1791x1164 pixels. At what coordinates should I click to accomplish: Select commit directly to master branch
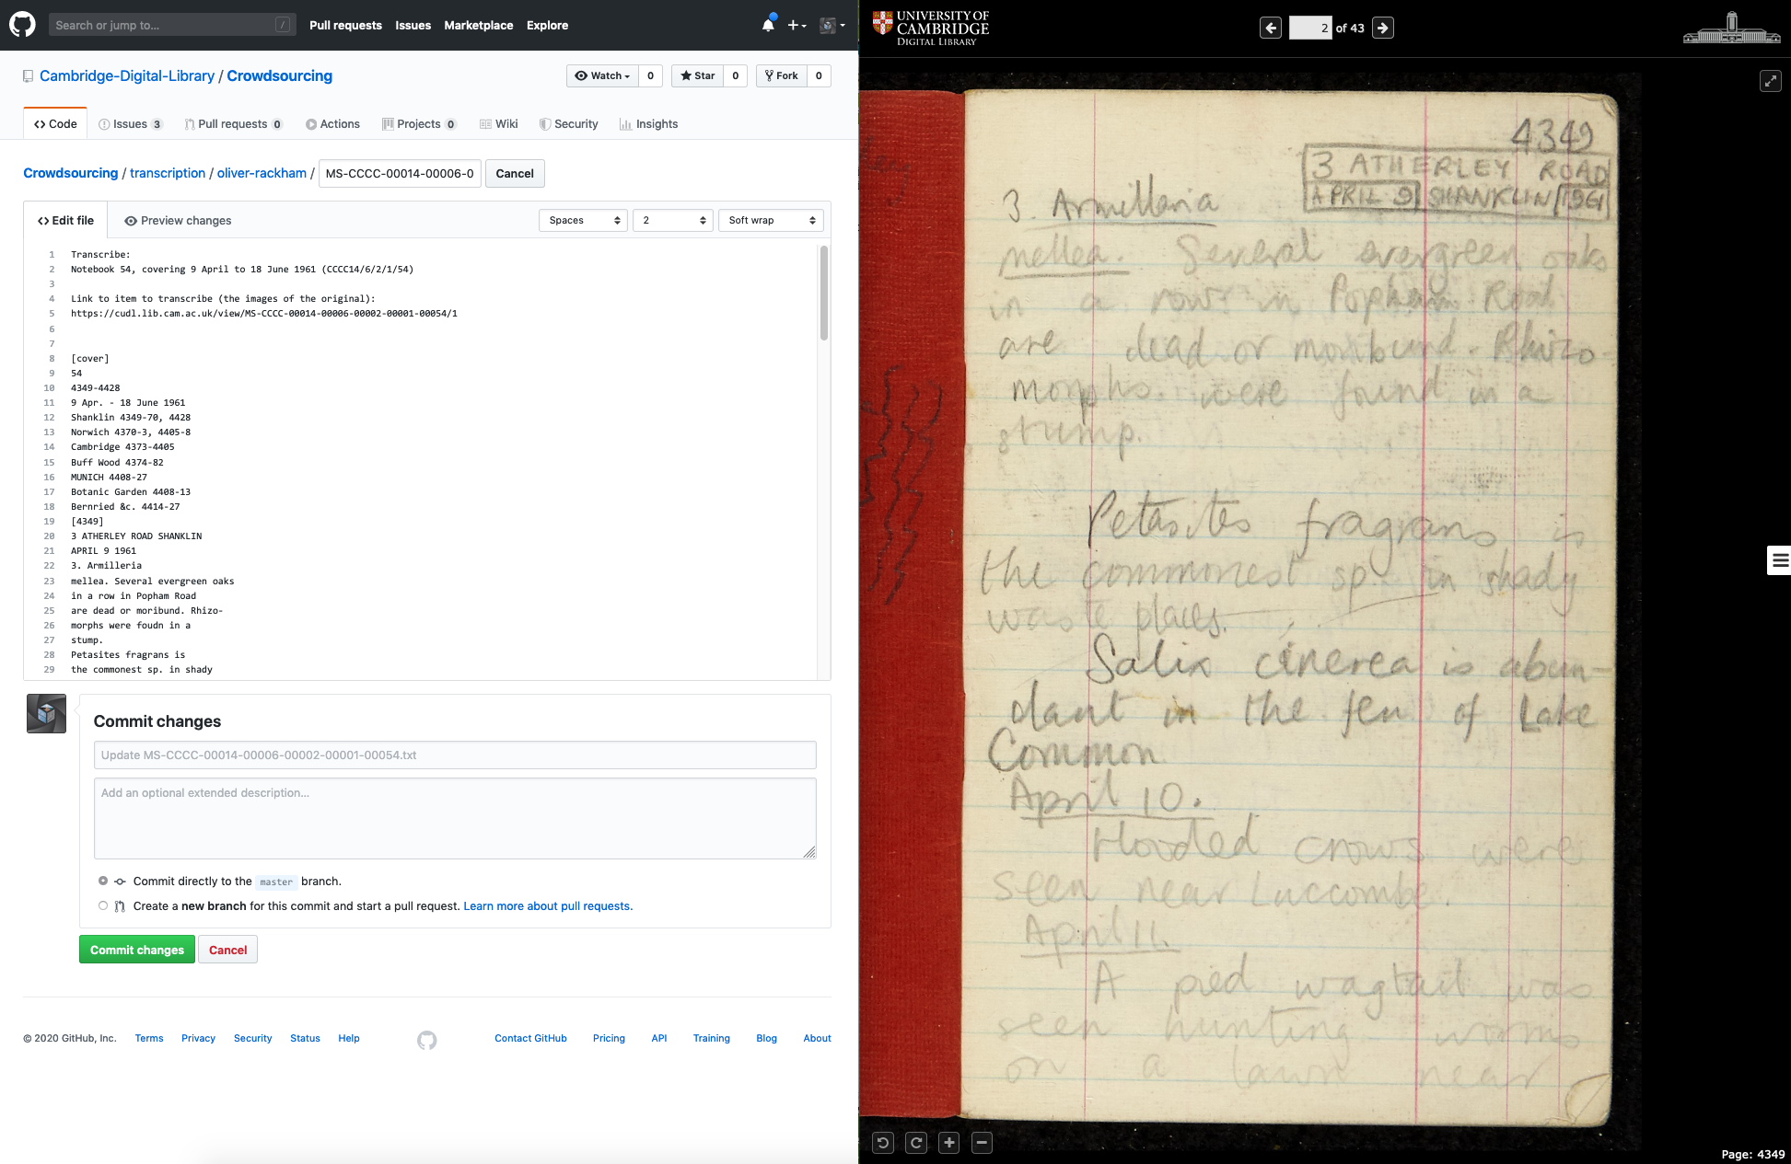pyautogui.click(x=103, y=881)
